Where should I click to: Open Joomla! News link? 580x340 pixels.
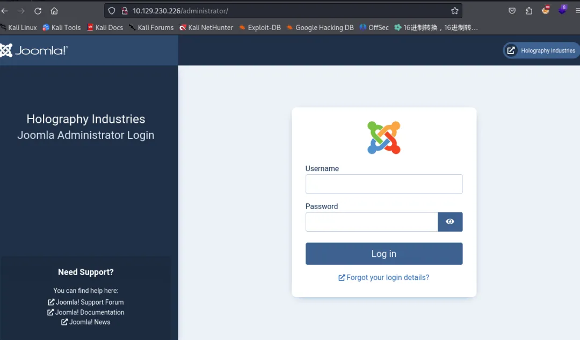pyautogui.click(x=86, y=322)
